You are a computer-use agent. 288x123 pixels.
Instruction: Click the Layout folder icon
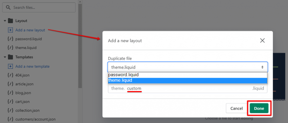[11, 21]
